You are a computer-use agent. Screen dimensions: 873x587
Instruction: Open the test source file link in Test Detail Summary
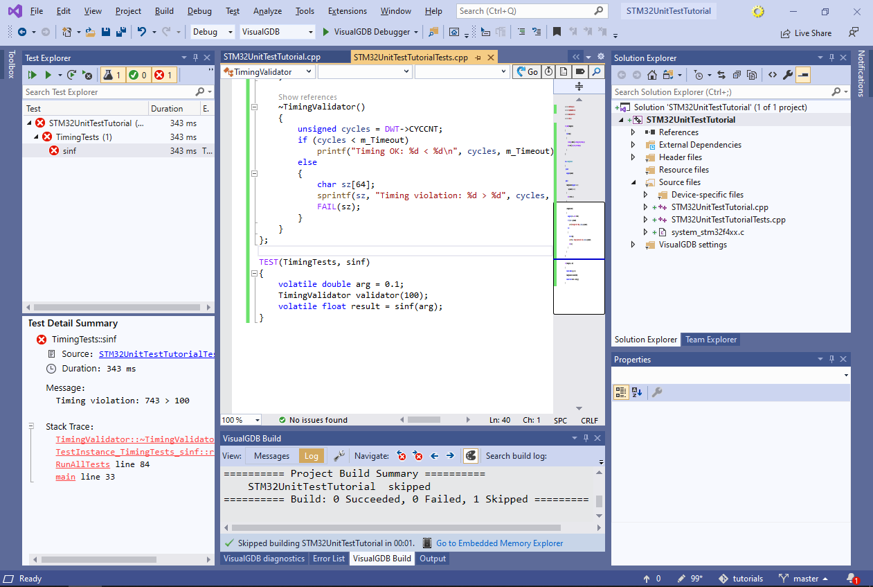(156, 354)
